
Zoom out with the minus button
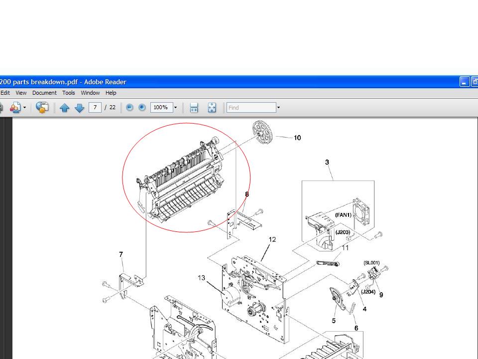click(x=129, y=108)
